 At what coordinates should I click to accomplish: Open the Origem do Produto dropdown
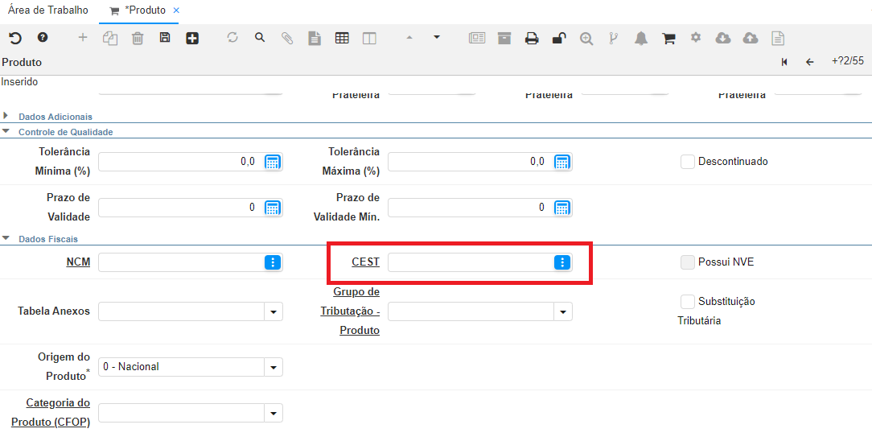(274, 367)
